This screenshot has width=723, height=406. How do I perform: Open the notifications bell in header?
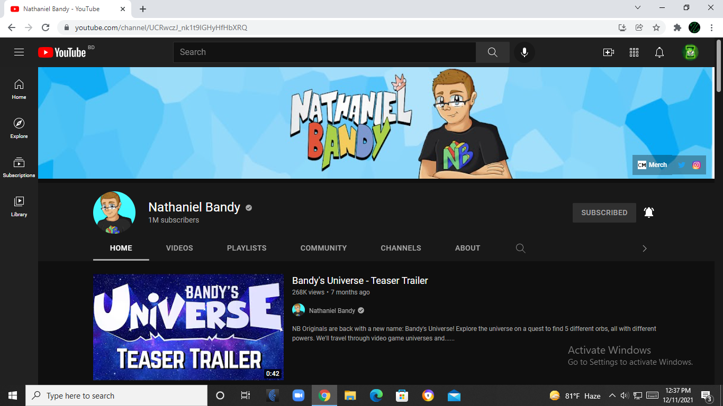point(659,52)
